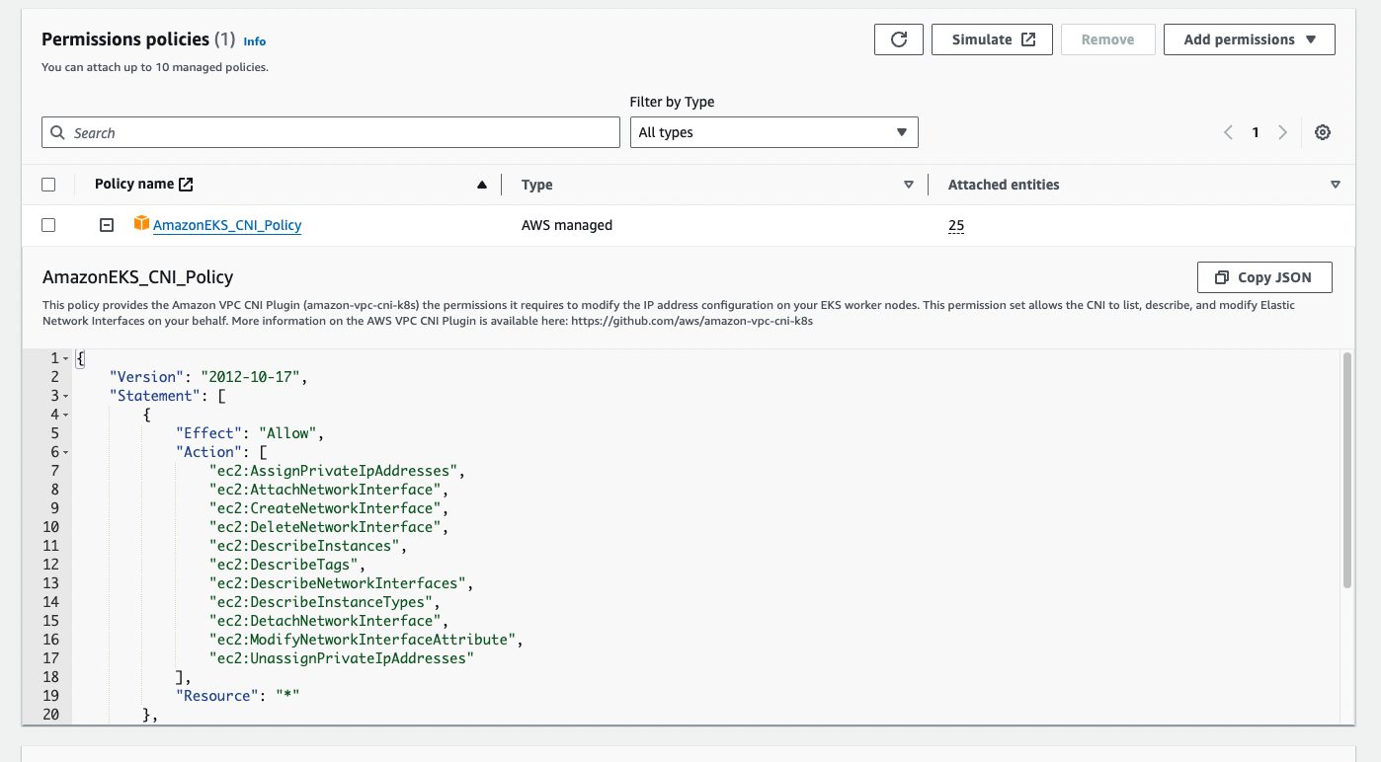This screenshot has height=762, width=1381.
Task: Collapse the AmazonEKS_CNI_Policy row expander
Action: 107,225
